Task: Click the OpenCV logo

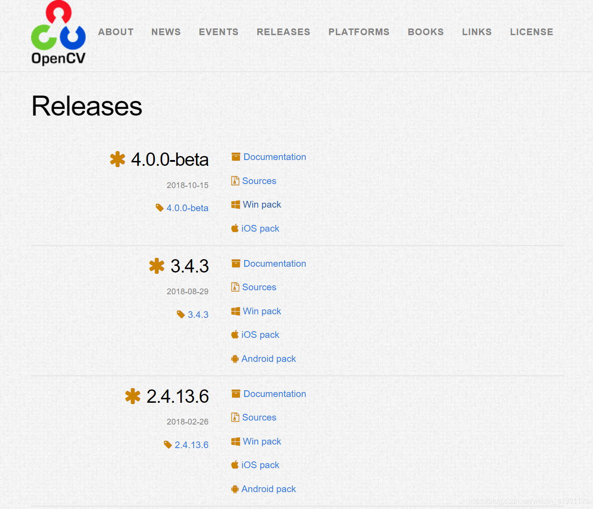Action: coord(58,33)
